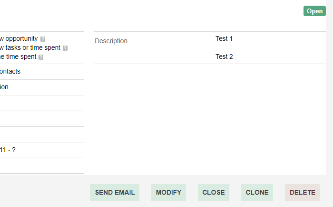Click the CLOSE button

pyautogui.click(x=214, y=193)
